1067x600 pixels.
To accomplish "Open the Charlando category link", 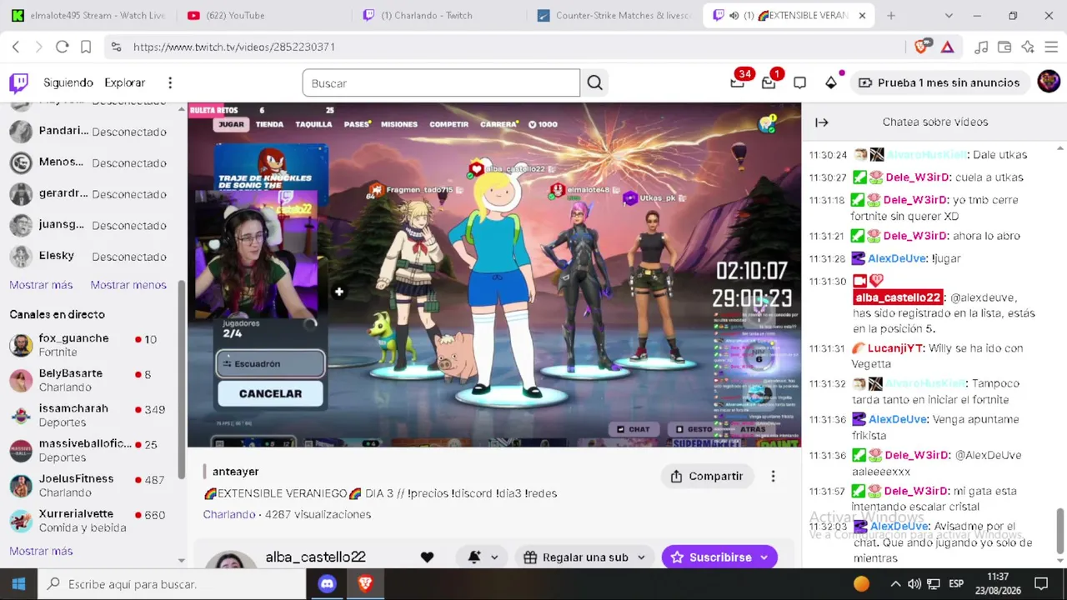I will pos(229,514).
